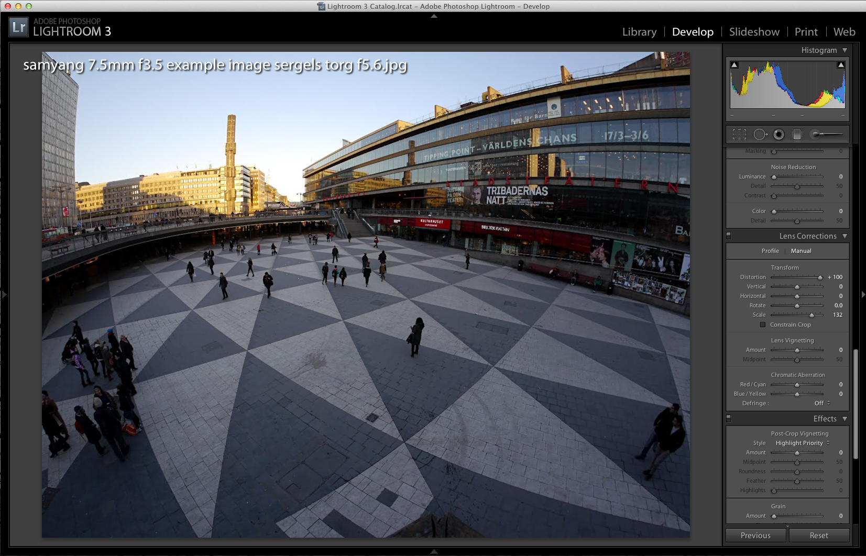Viewport: 866px width, 556px height.
Task: Switch to the Profile tab in Lens Corrections
Action: click(x=770, y=251)
